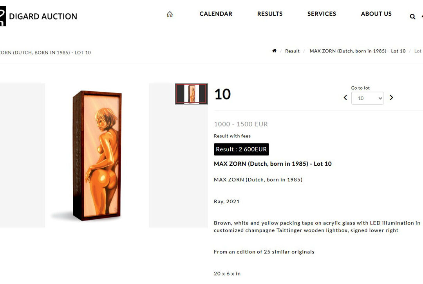423x284 pixels.
Task: Go to the previous lot arrow
Action: point(345,98)
